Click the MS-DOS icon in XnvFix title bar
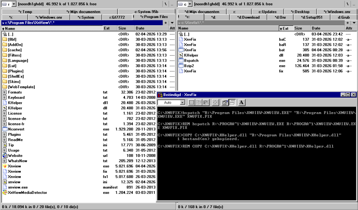The width and height of the screenshot is (358, 210). tap(160, 95)
